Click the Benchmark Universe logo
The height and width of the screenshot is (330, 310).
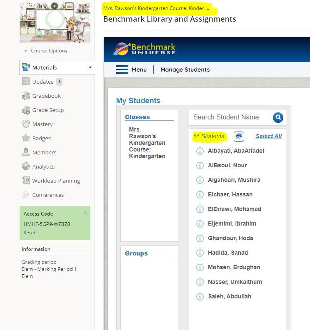pyautogui.click(x=145, y=49)
